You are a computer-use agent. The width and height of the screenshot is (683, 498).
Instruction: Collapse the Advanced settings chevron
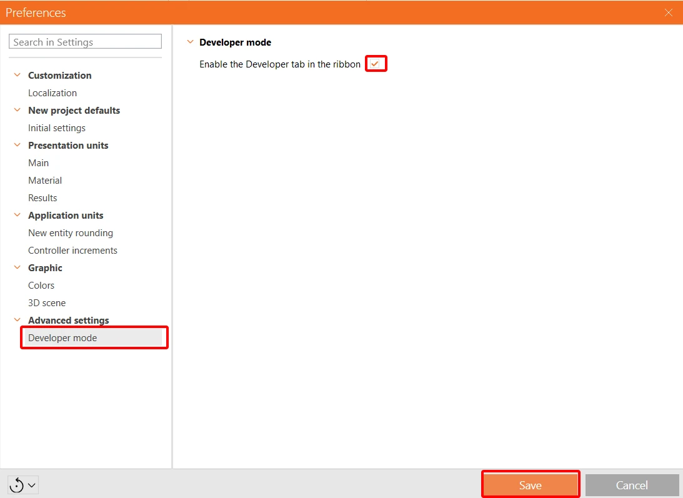pyautogui.click(x=17, y=320)
